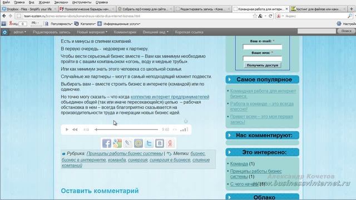The image size is (356, 200).
Task: Open the слияние компаний tag
Action: click(136, 163)
